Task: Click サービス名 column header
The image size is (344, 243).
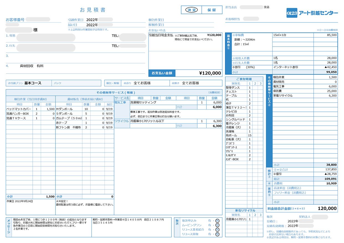Action: point(122,98)
